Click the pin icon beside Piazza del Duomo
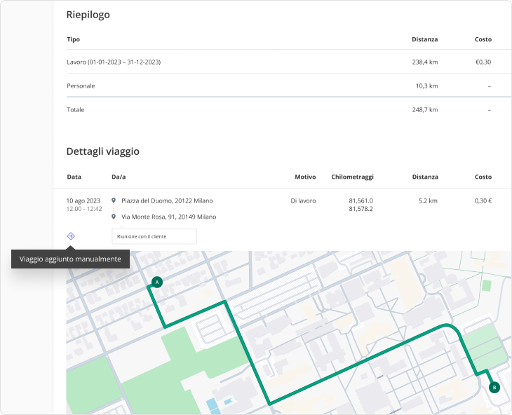Image resolution: width=512 pixels, height=415 pixels. tap(114, 200)
